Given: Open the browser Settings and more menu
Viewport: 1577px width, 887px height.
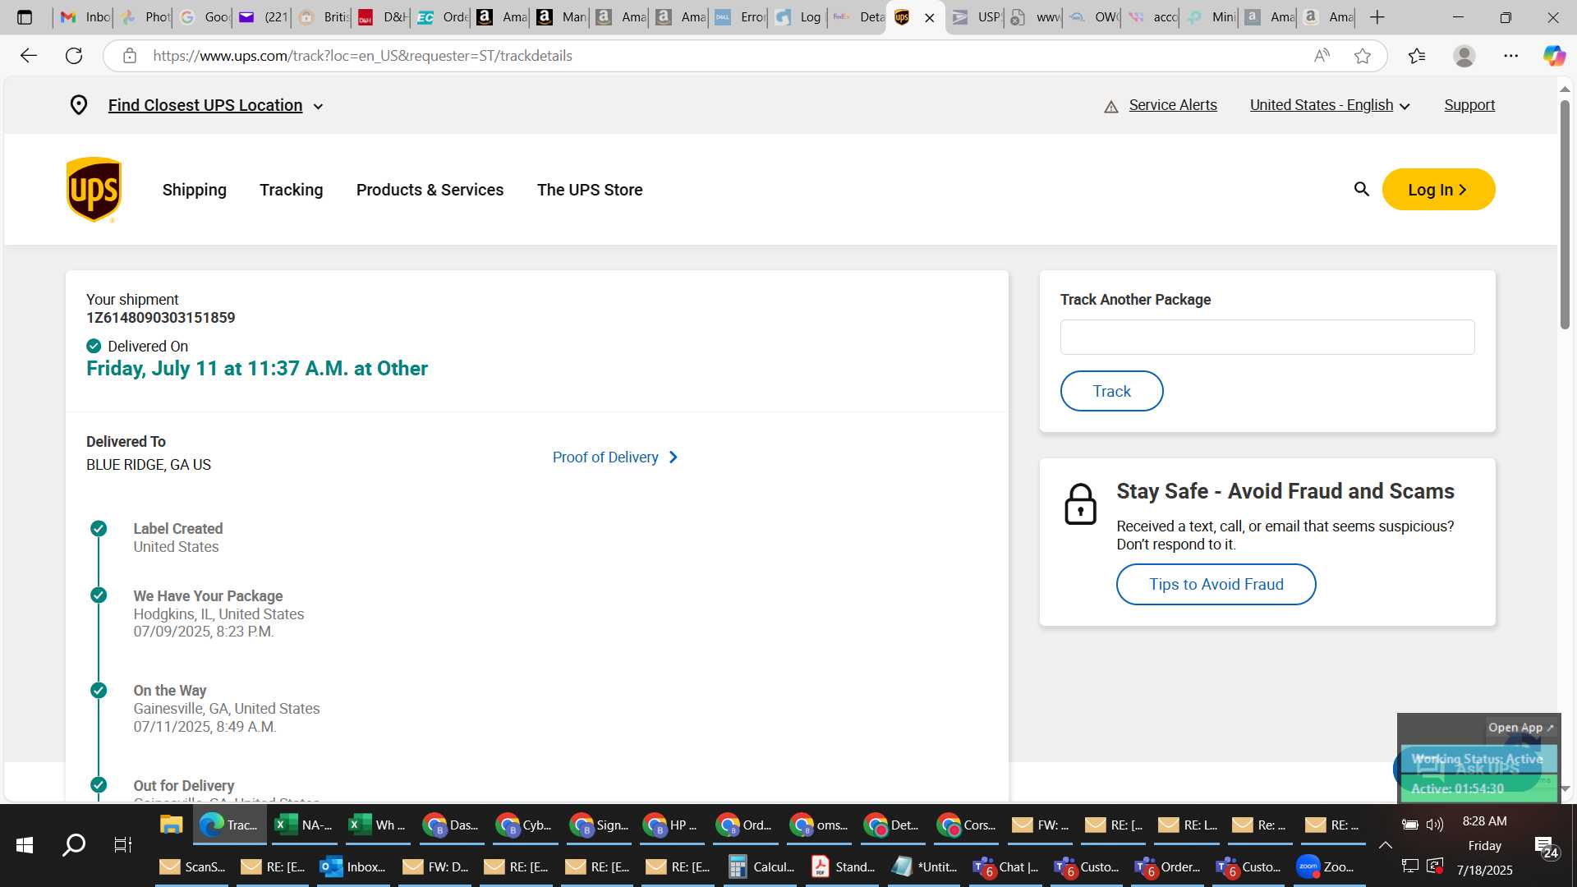Looking at the screenshot, I should (1511, 56).
